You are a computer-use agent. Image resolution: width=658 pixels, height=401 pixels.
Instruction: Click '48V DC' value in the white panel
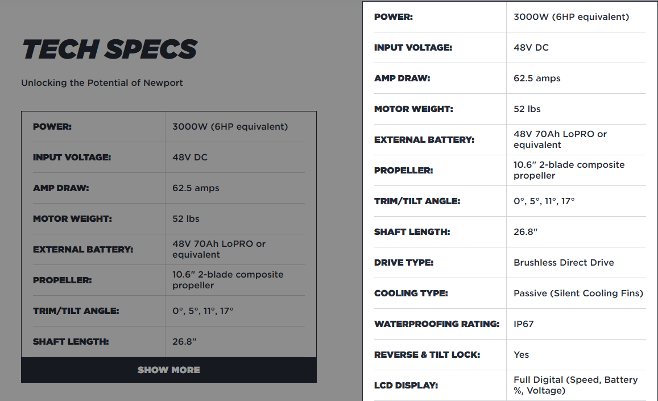[x=531, y=48]
